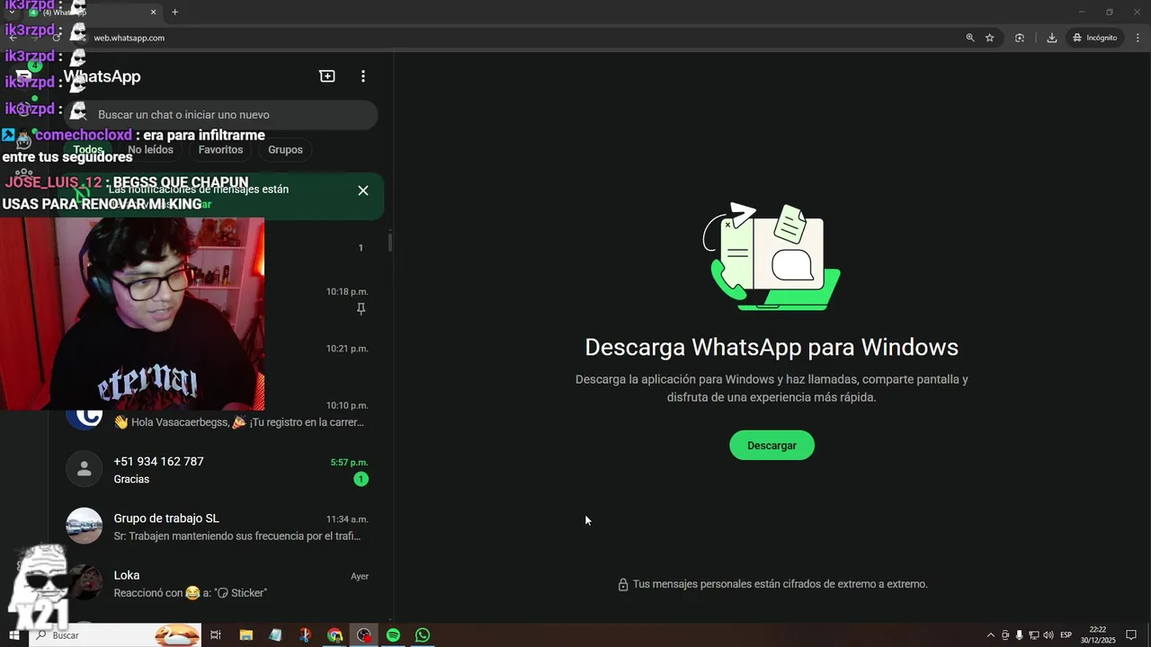Open the Loka chat

coord(220,583)
